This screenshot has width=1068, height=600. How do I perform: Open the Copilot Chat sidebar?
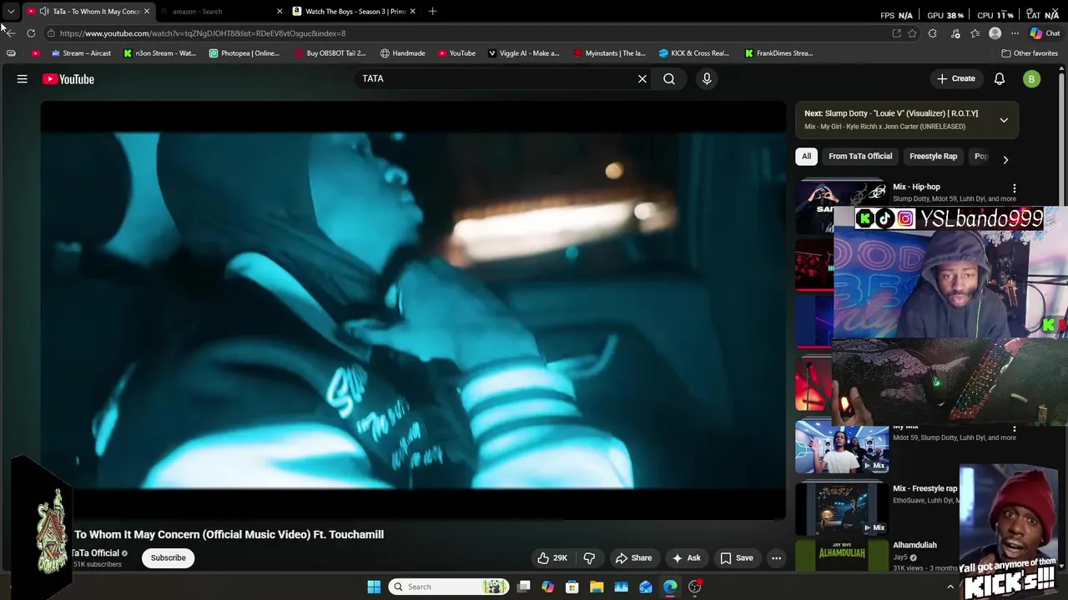[1045, 33]
